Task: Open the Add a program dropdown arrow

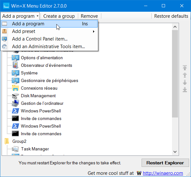Action: click(x=37, y=16)
